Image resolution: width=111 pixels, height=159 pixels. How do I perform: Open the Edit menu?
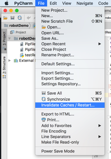click(53, 3)
